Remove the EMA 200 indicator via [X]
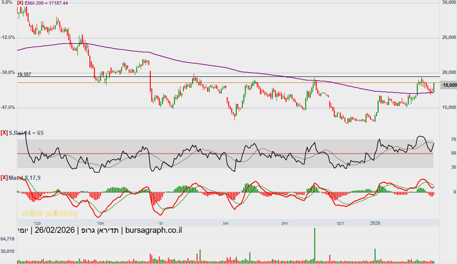 20,3
